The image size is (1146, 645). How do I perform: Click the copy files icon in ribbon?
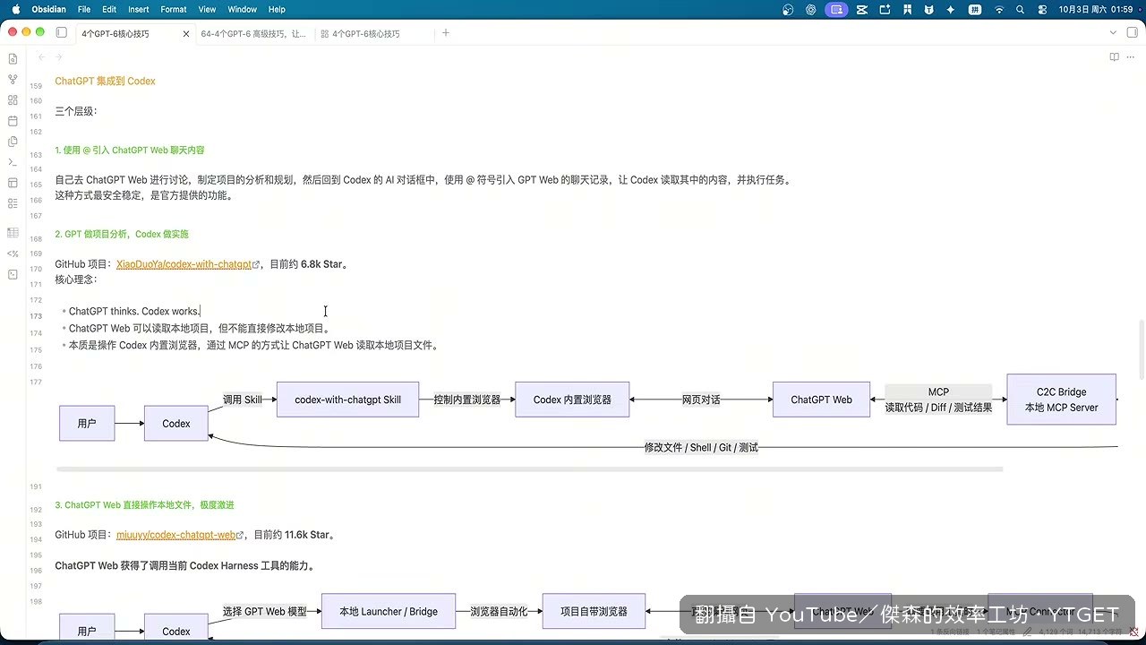pos(13,142)
